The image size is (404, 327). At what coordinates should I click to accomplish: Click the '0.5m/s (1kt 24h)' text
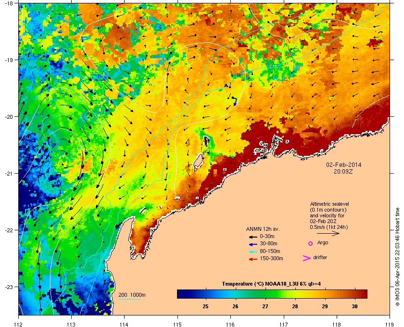[x=329, y=227]
